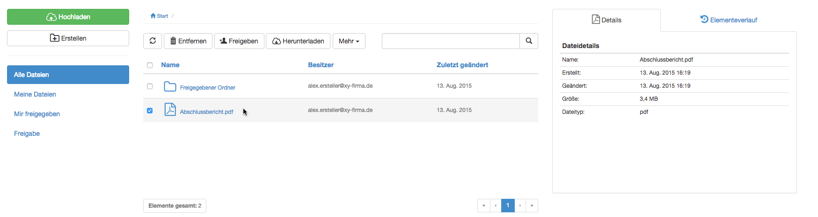Click the date in Abschlussbericht.pdf row
Viewport: 818px width, 217px height.
click(454, 110)
